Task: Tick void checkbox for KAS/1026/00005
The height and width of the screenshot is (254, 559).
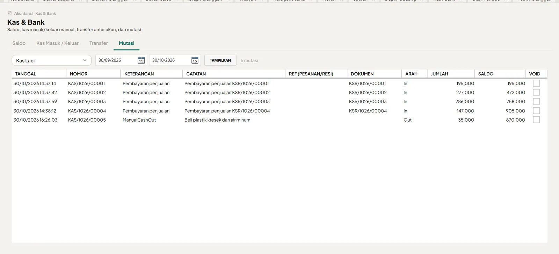Action: tap(536, 119)
